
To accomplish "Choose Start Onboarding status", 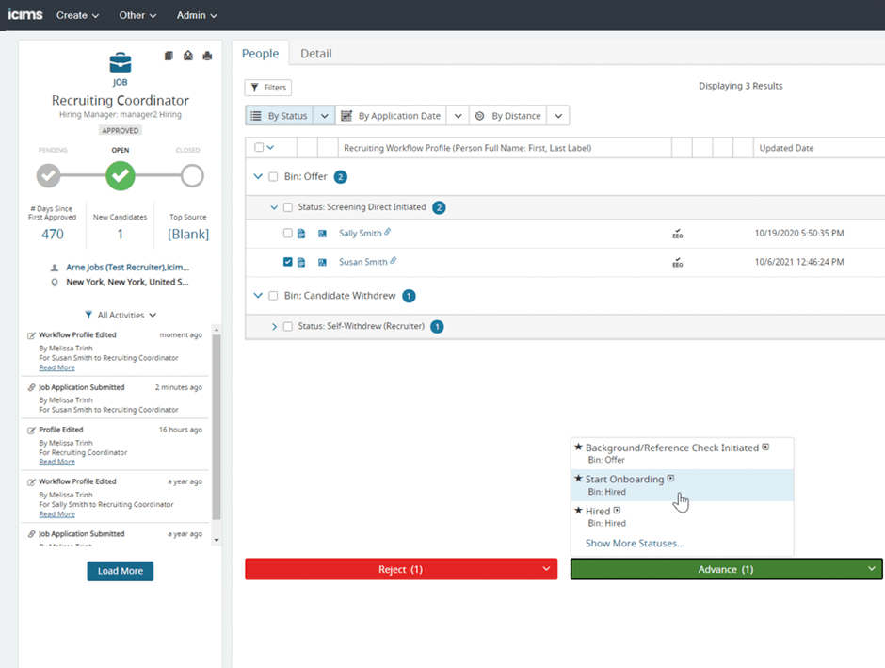I will click(x=682, y=484).
